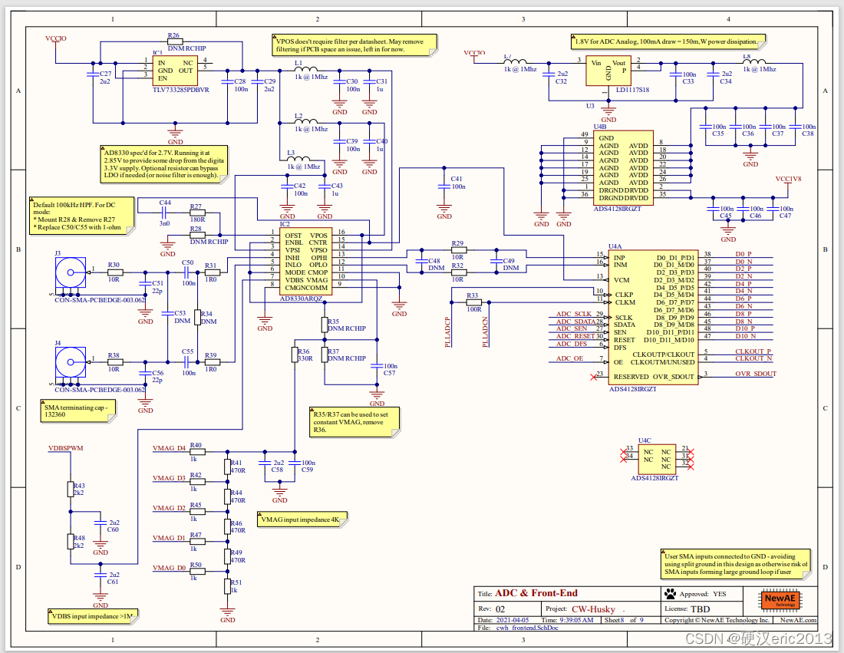Open the VMAG input impedance 4K note

click(302, 519)
